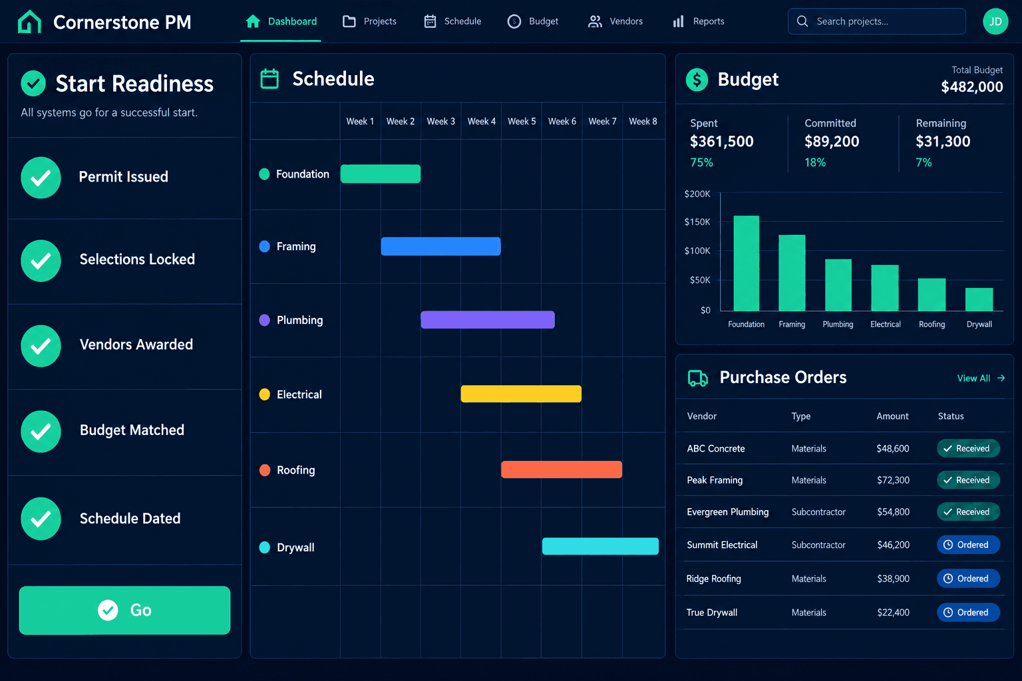Switch to the Projects tab
Image resolution: width=1022 pixels, height=681 pixels.
370,21
